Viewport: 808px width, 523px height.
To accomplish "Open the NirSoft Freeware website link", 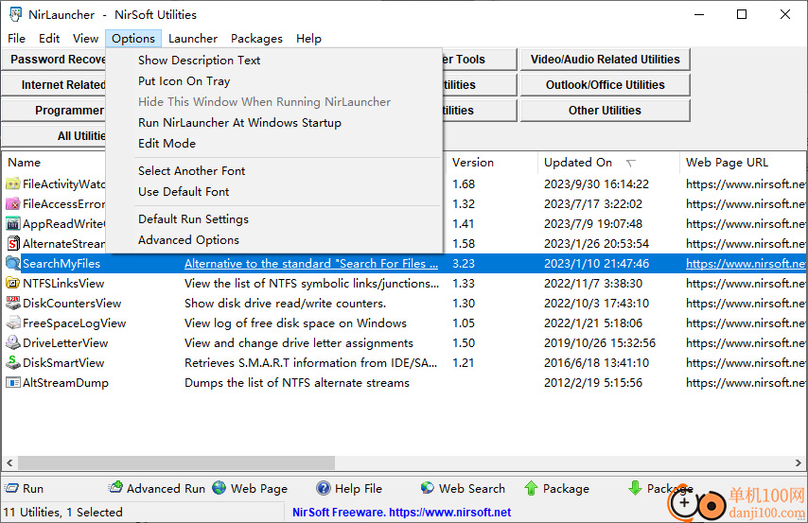I will point(401,513).
